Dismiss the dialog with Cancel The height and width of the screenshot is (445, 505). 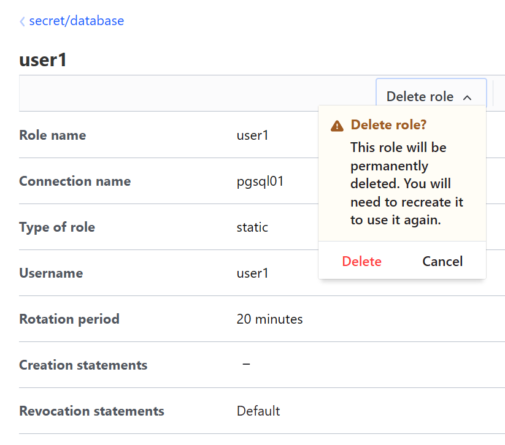pos(442,261)
